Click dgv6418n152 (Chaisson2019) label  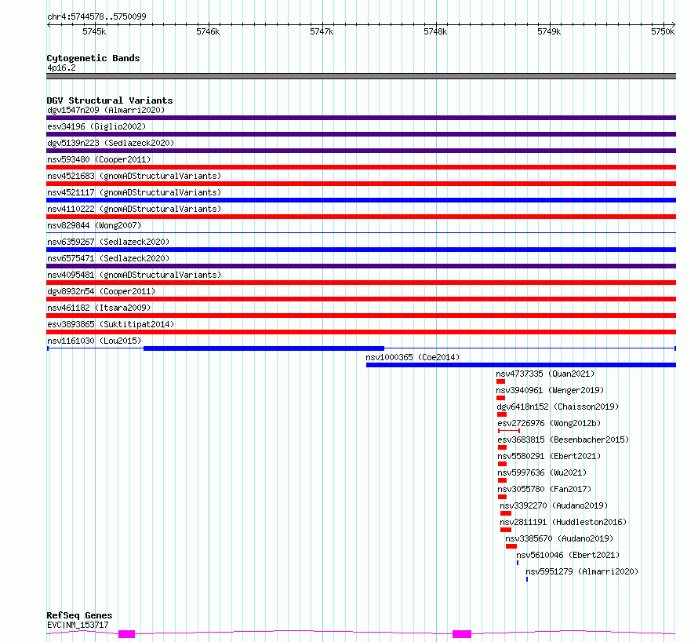558,407
